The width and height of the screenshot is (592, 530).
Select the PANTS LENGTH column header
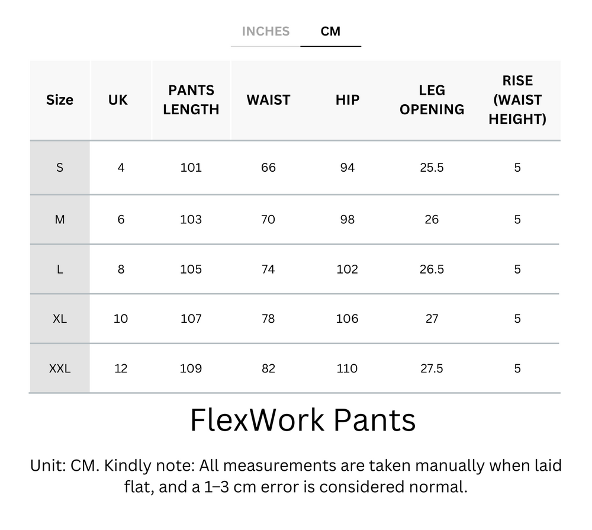[191, 100]
